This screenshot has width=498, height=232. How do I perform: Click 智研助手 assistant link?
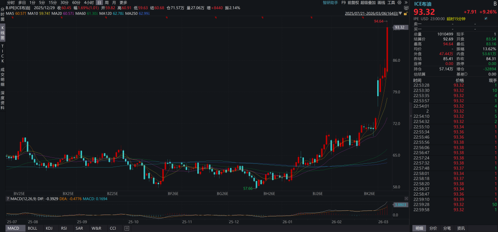(330, 3)
